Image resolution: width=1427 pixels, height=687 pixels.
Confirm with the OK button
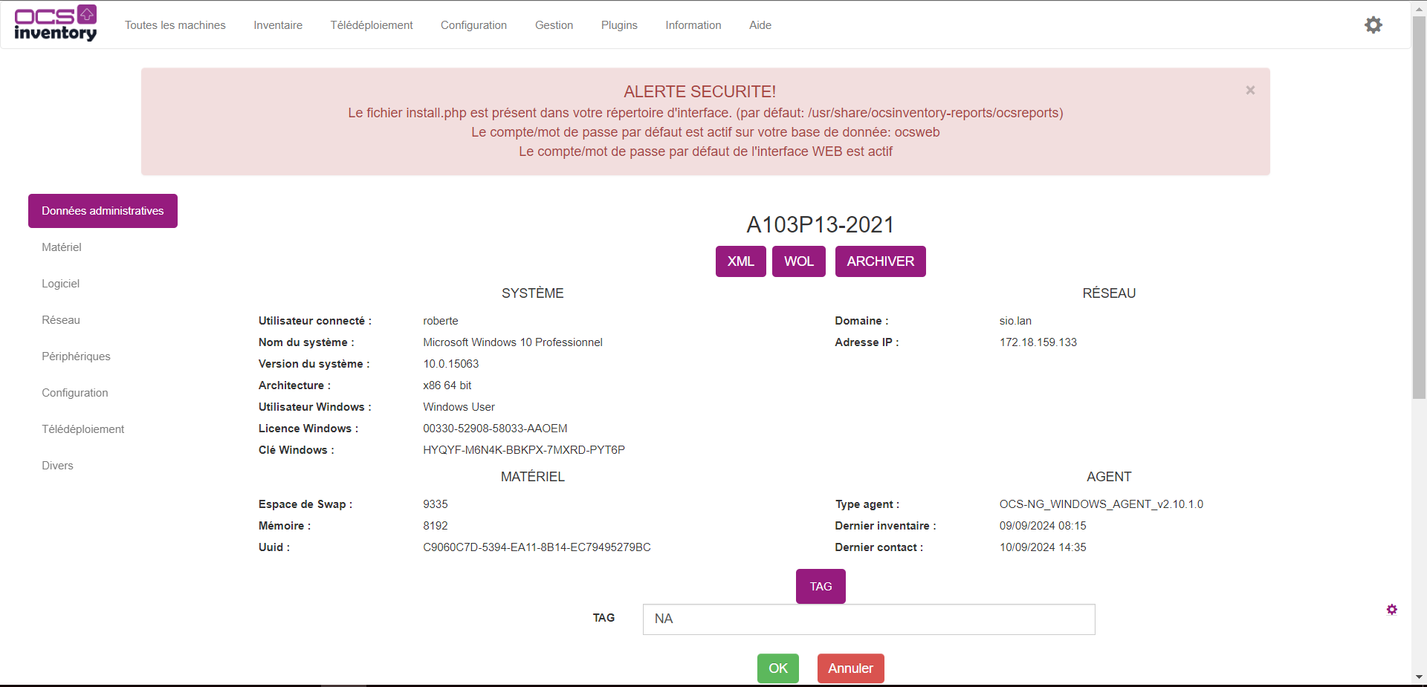click(777, 668)
